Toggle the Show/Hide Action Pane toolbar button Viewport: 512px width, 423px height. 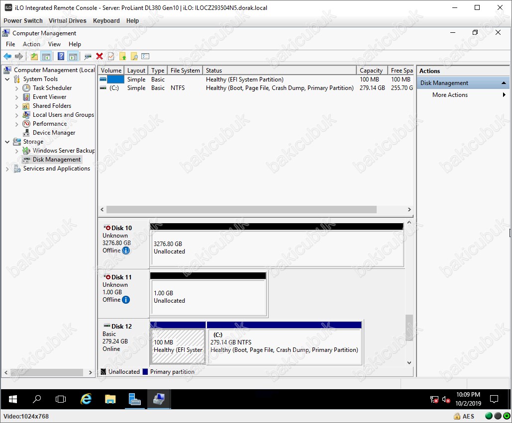point(73,57)
